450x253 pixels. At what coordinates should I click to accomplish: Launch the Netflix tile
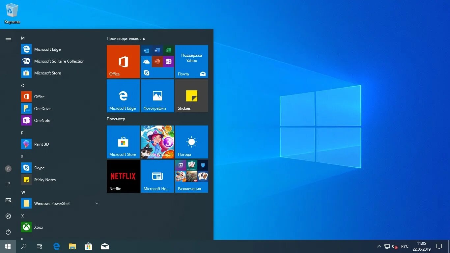123,176
